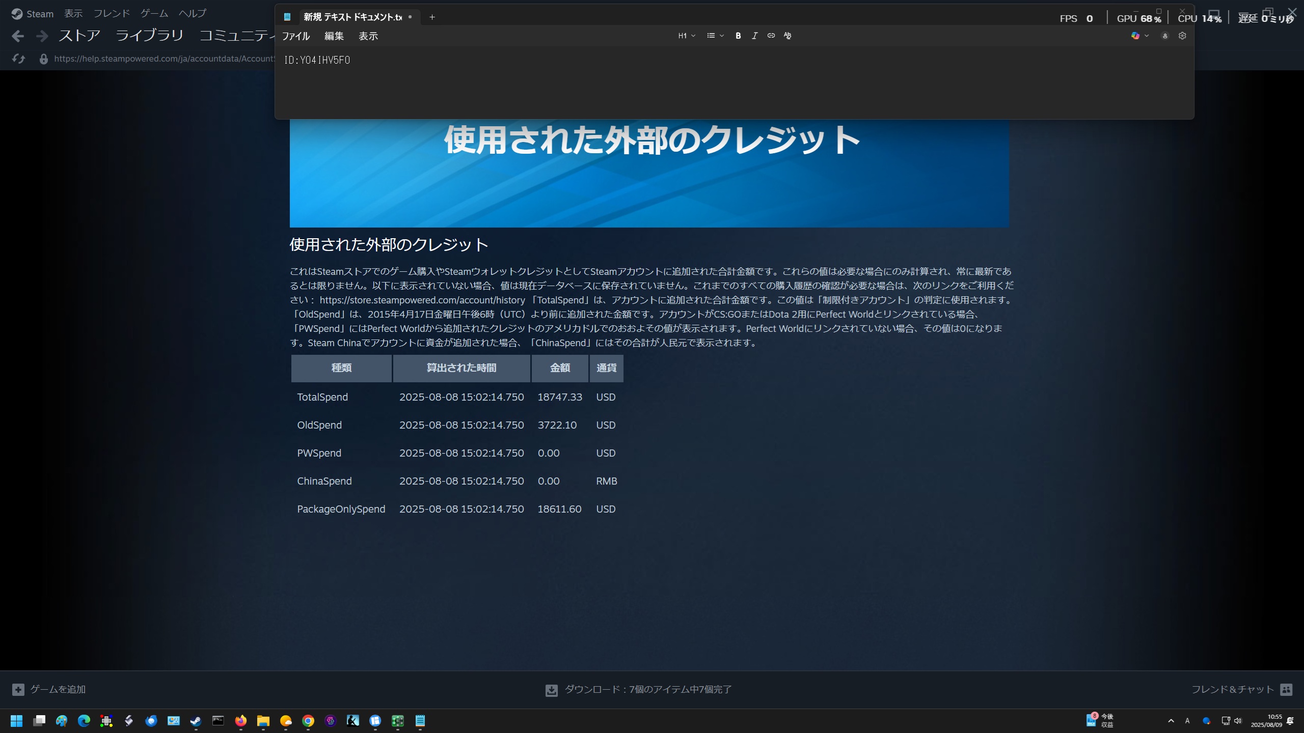Image resolution: width=1304 pixels, height=733 pixels.
Task: Open Steam's 表示 (View) menu
Action: (x=73, y=14)
